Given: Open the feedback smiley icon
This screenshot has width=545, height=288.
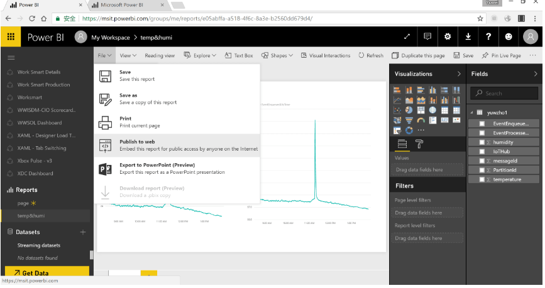Looking at the screenshot, I should coord(509,36).
